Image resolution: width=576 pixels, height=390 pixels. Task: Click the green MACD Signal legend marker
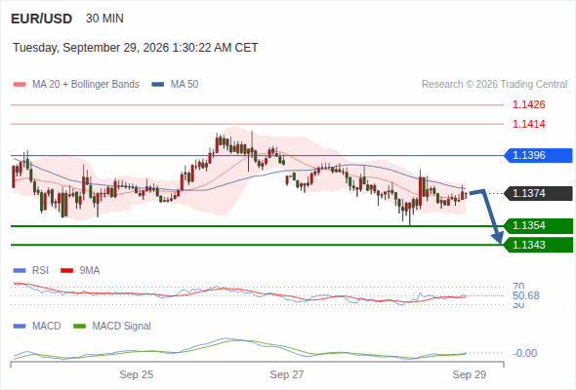coord(79,326)
